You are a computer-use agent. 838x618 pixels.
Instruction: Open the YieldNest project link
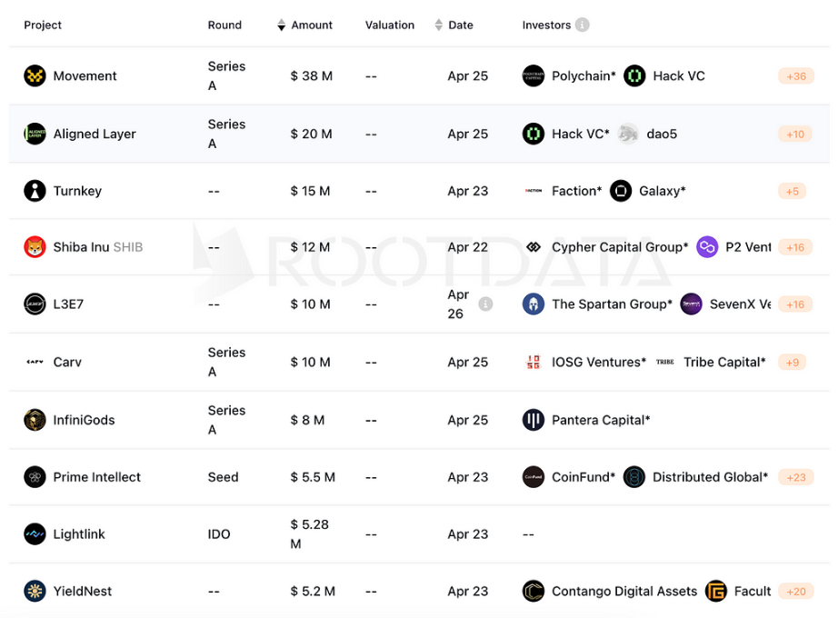pyautogui.click(x=83, y=592)
